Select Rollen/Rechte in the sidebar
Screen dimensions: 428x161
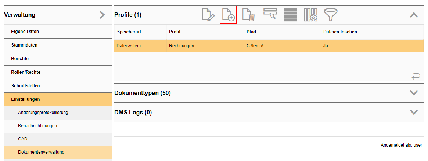click(26, 72)
